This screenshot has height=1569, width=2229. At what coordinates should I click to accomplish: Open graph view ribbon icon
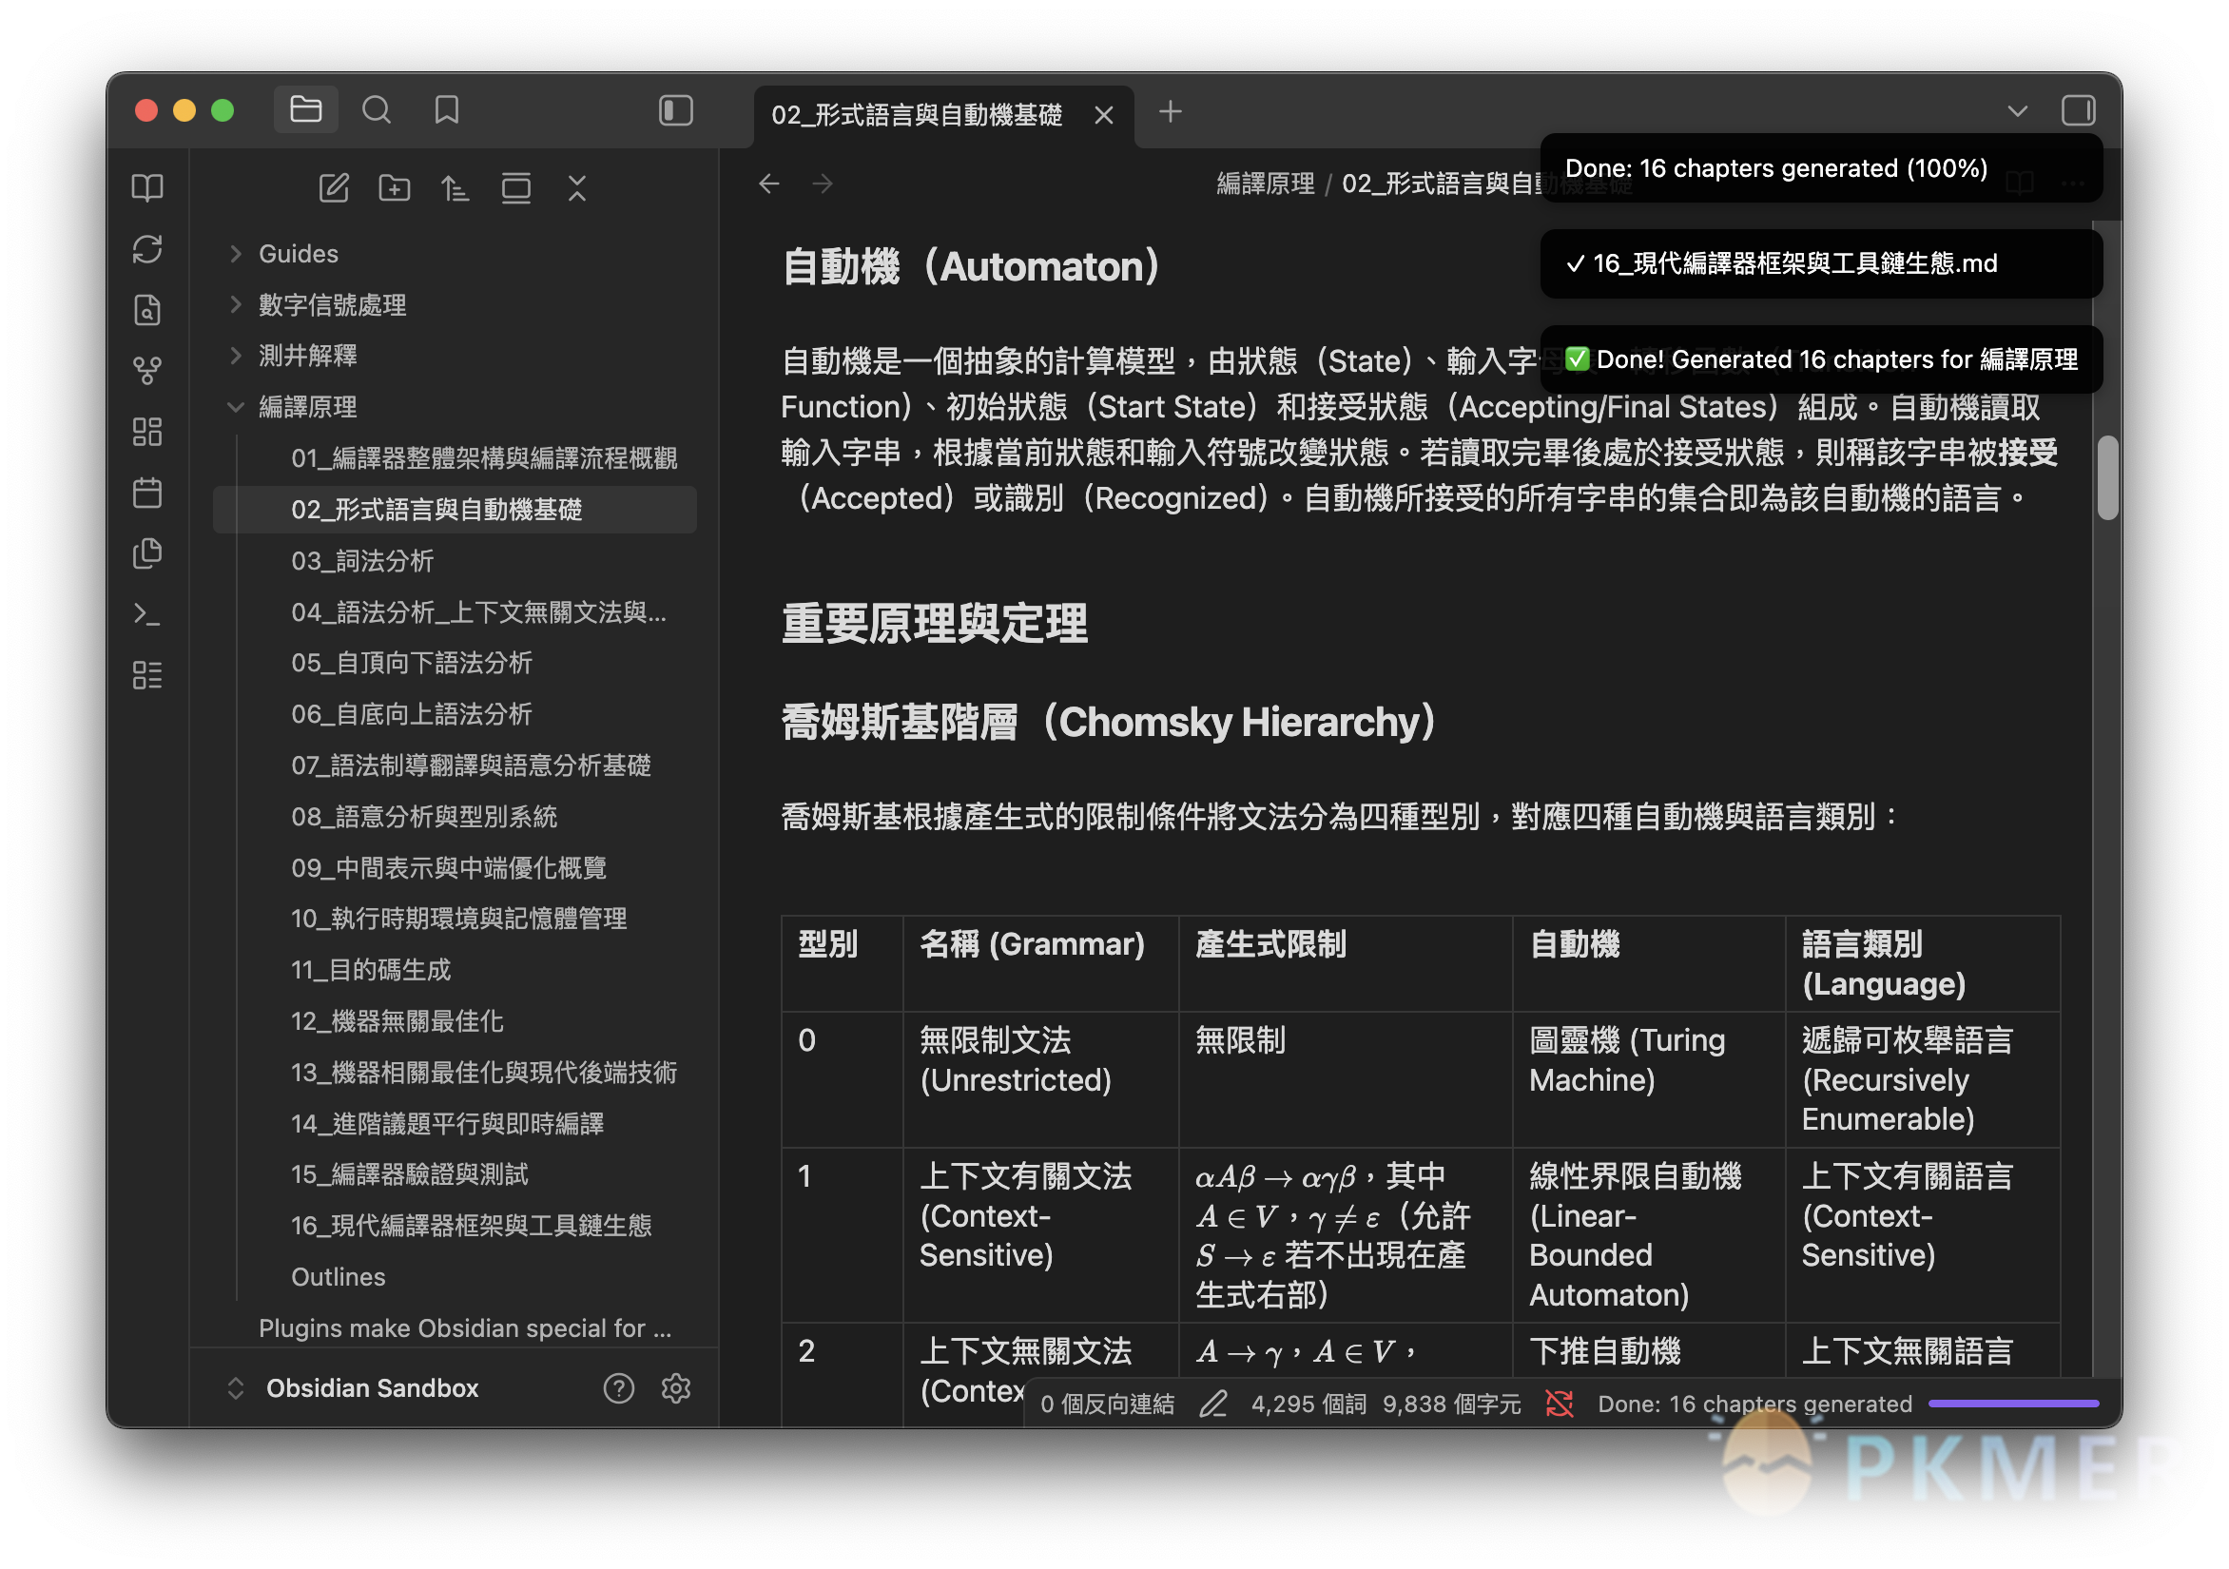147,371
